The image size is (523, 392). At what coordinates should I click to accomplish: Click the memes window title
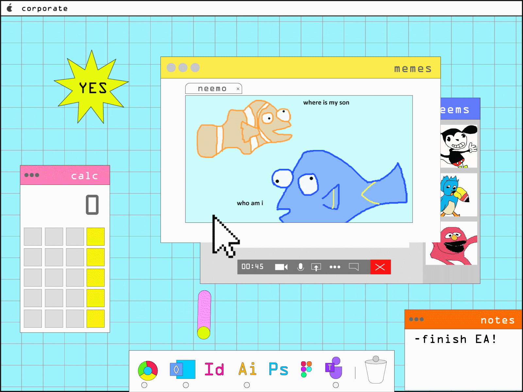pyautogui.click(x=413, y=69)
